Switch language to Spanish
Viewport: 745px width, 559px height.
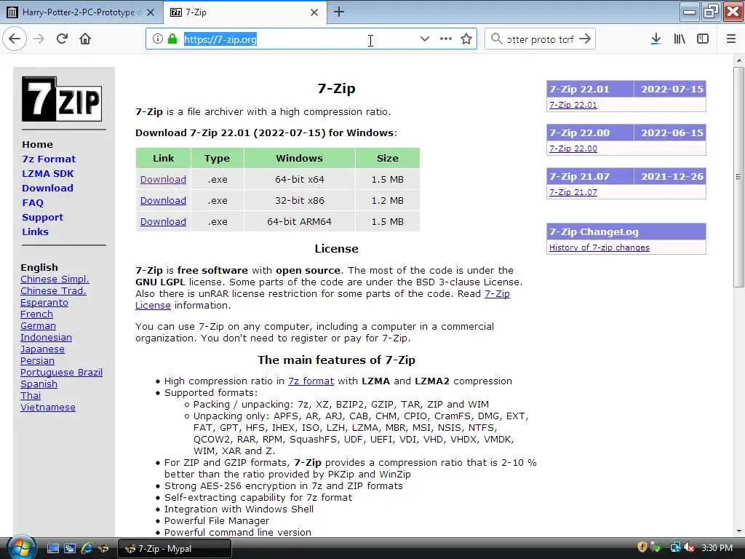pos(39,384)
